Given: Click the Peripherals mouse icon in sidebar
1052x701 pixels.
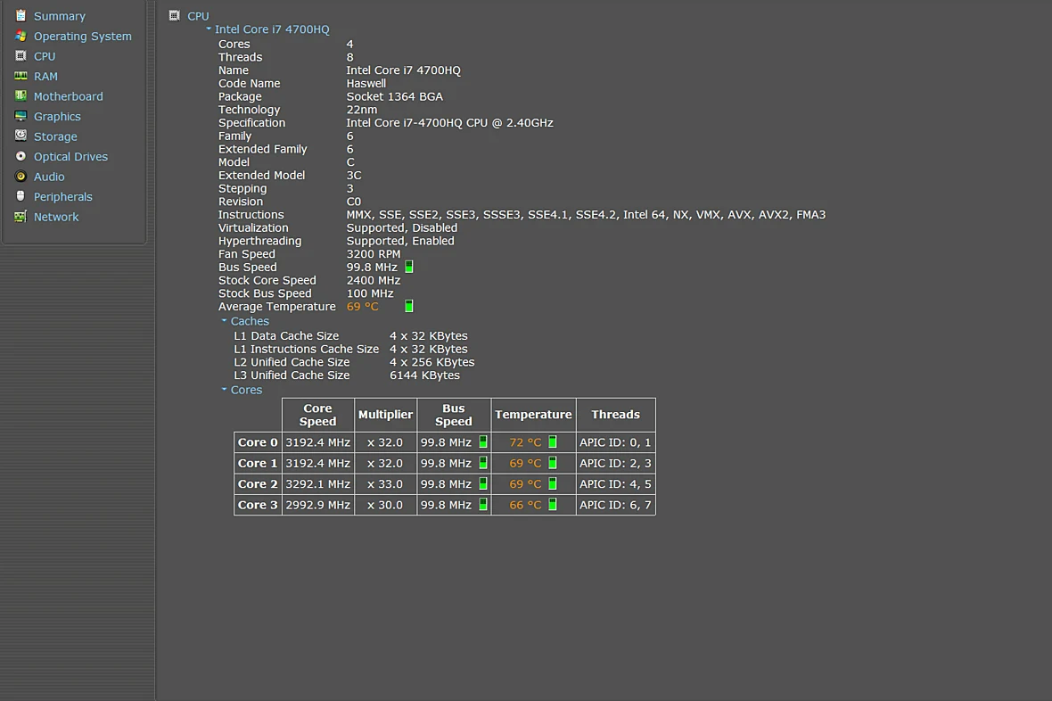Looking at the screenshot, I should click(x=21, y=196).
